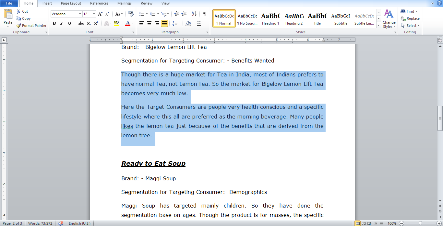The height and width of the screenshot is (226, 443).
Task: Toggle bold formatting
Action: [54, 23]
